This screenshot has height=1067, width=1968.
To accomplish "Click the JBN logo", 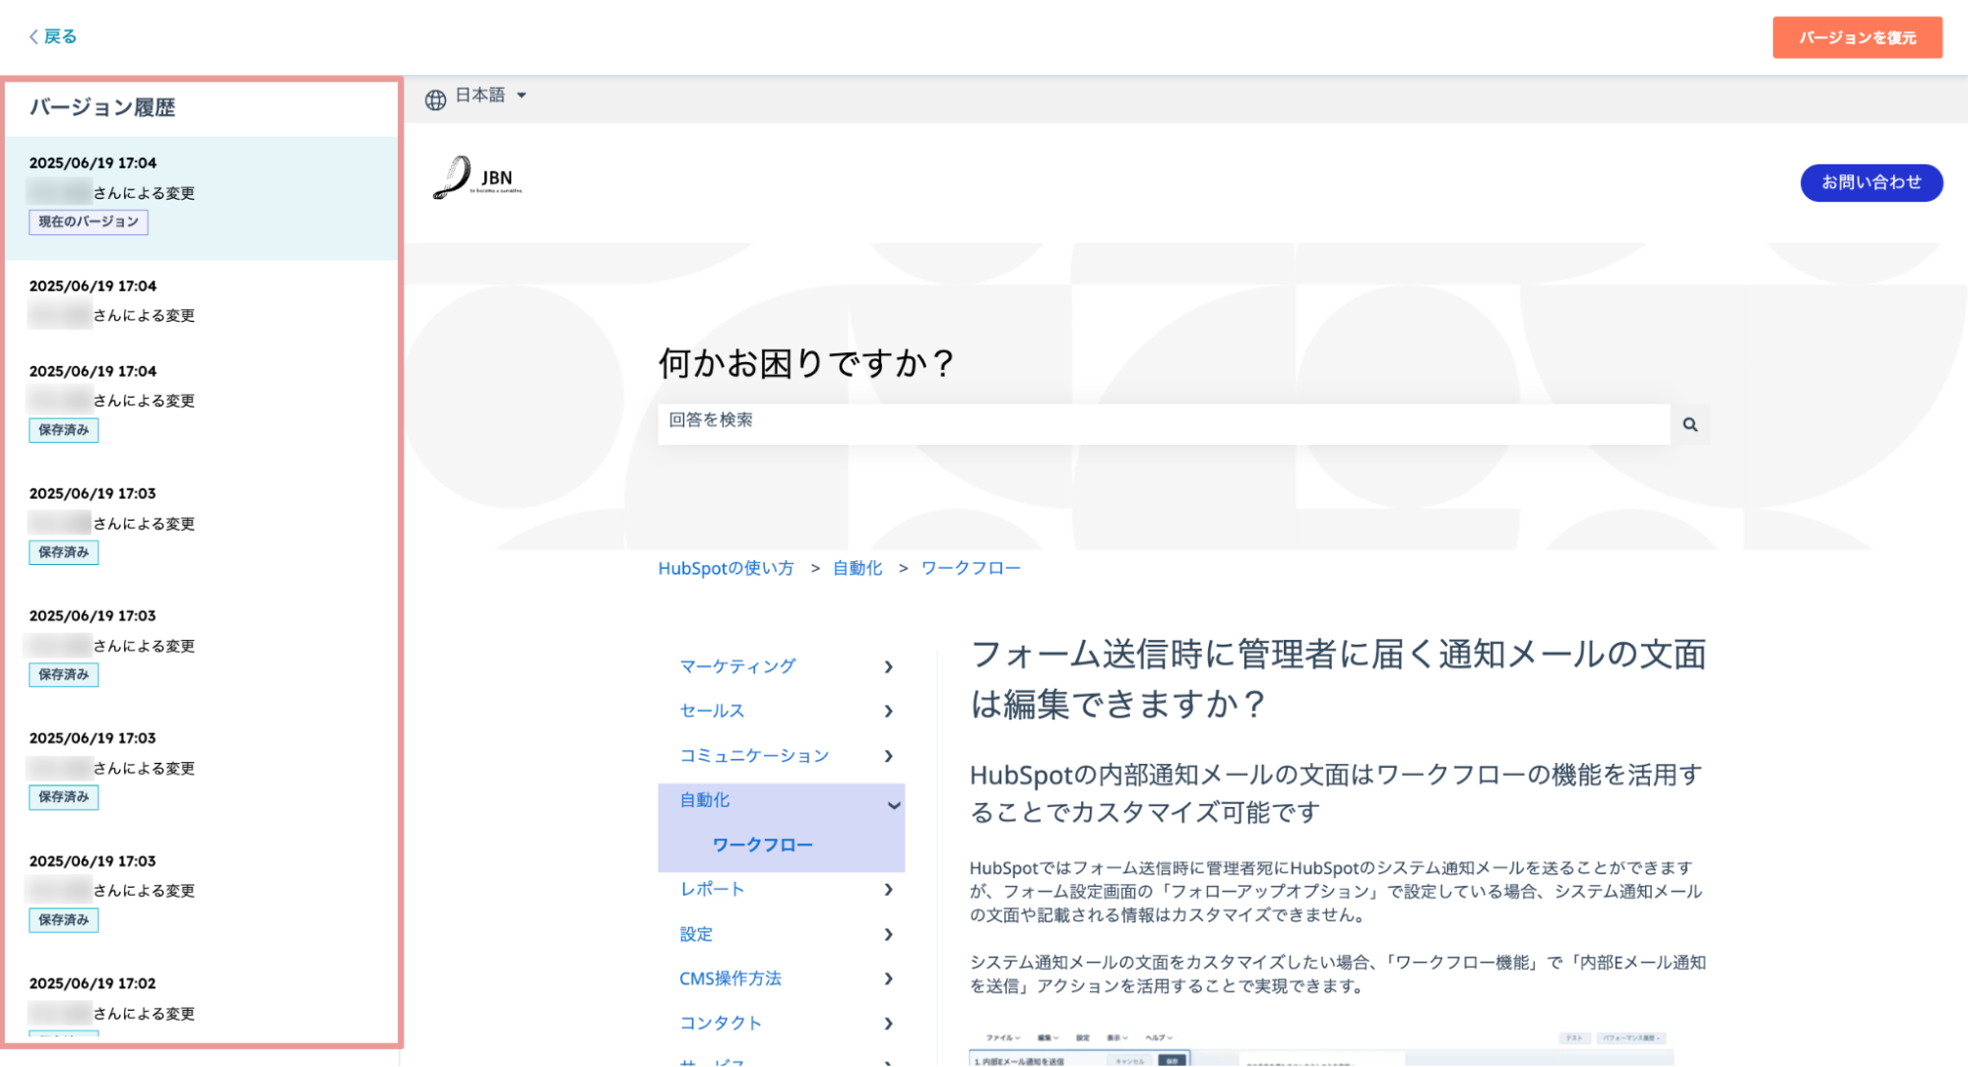I will (478, 178).
